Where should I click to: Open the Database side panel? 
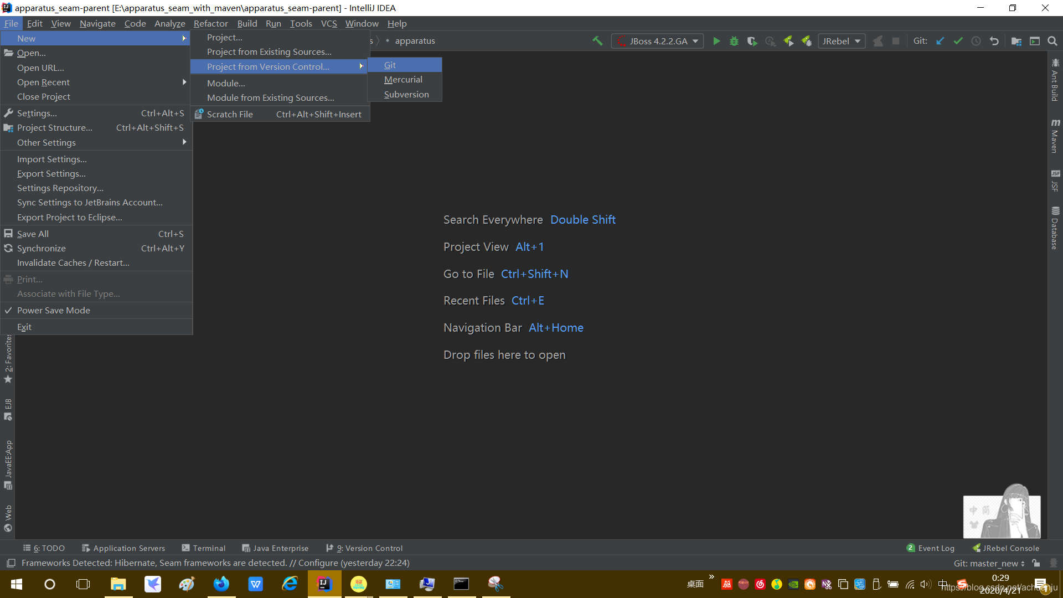click(1055, 228)
